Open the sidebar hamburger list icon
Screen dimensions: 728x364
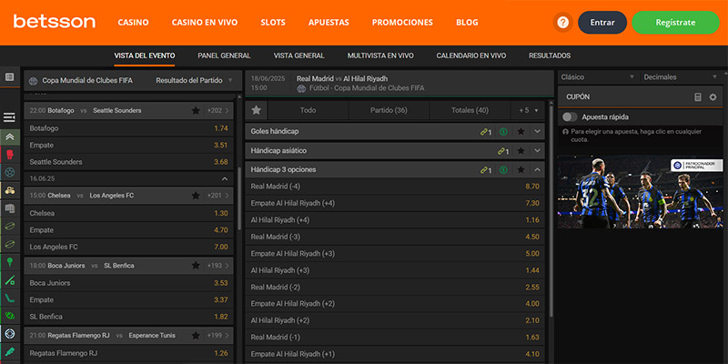(9, 117)
